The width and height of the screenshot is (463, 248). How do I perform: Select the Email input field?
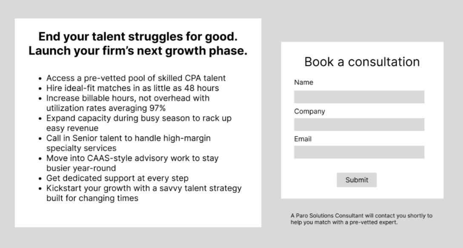click(359, 152)
